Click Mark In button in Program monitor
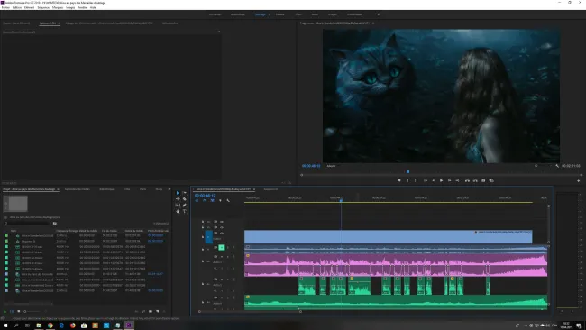The height and width of the screenshot is (330, 586). (x=407, y=180)
